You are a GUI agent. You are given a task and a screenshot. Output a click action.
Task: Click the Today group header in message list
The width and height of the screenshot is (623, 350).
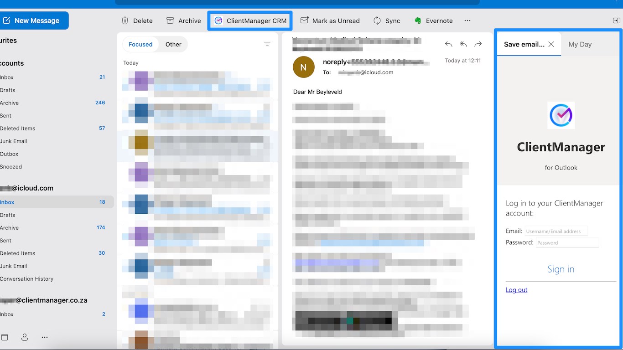pos(131,63)
